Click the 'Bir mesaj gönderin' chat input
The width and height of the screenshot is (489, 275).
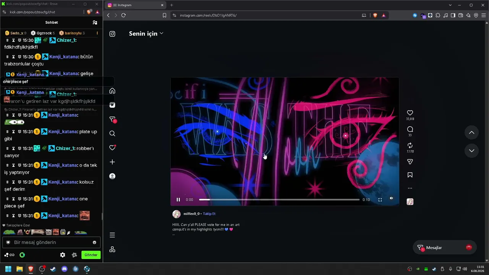52,242
